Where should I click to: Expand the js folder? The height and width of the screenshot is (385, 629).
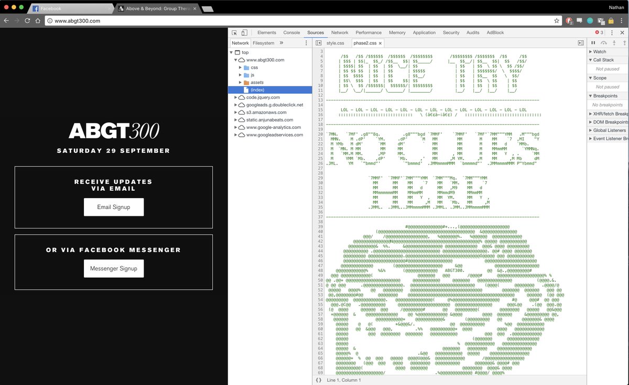(x=240, y=75)
